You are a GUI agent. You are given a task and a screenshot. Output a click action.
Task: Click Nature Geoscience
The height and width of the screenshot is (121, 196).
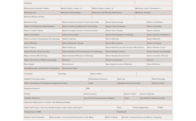point(32,35)
